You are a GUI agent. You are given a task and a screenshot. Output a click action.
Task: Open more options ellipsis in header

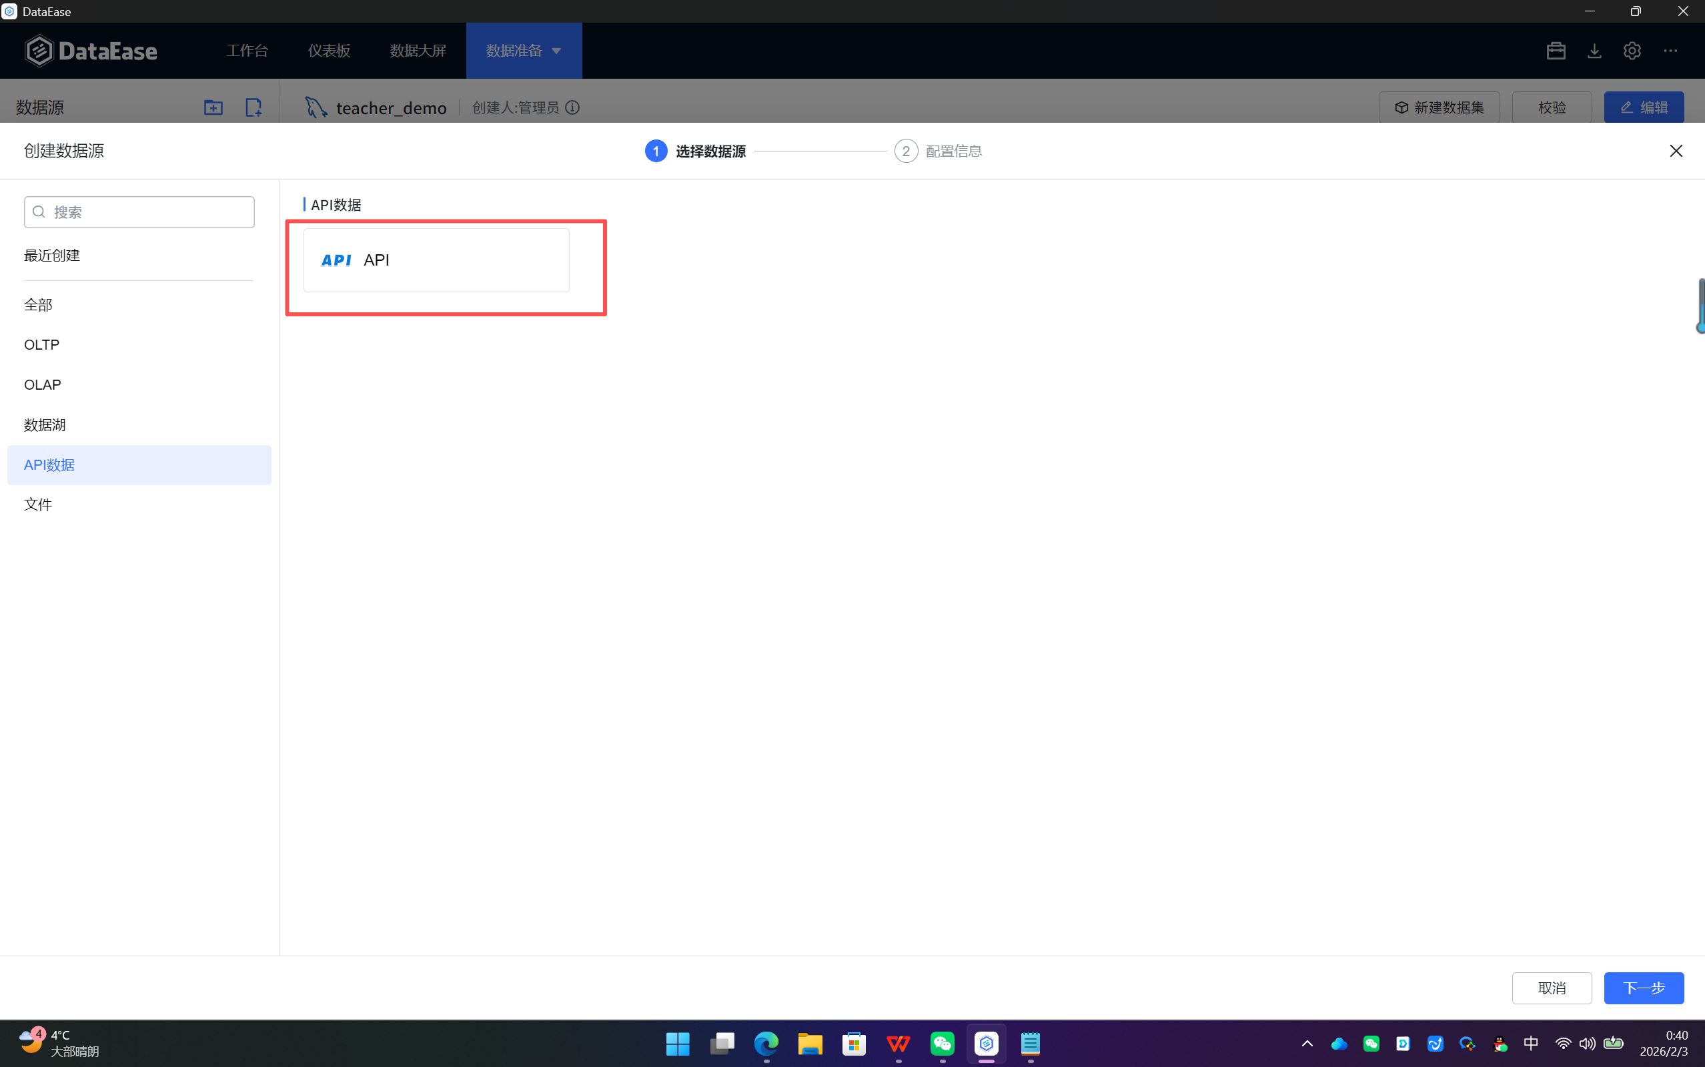(1670, 51)
